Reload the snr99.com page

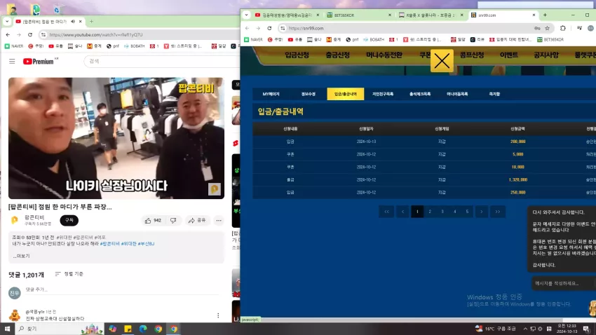269,28
